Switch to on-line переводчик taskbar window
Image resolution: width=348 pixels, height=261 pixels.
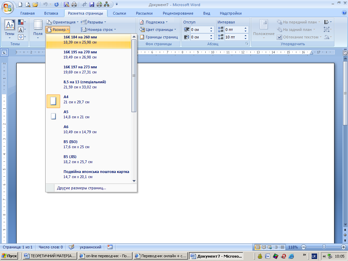[105, 256]
